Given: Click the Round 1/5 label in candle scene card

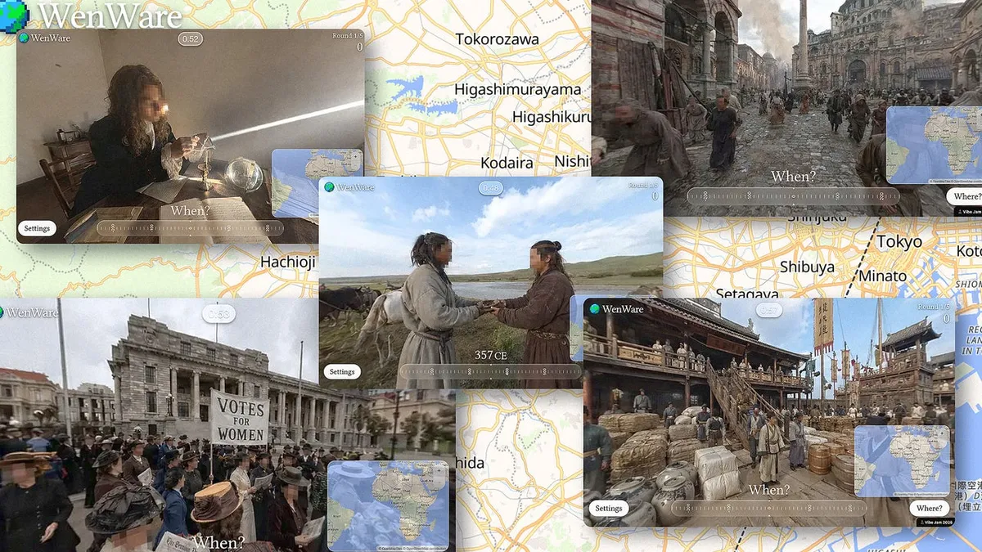Looking at the screenshot, I should coord(348,36).
